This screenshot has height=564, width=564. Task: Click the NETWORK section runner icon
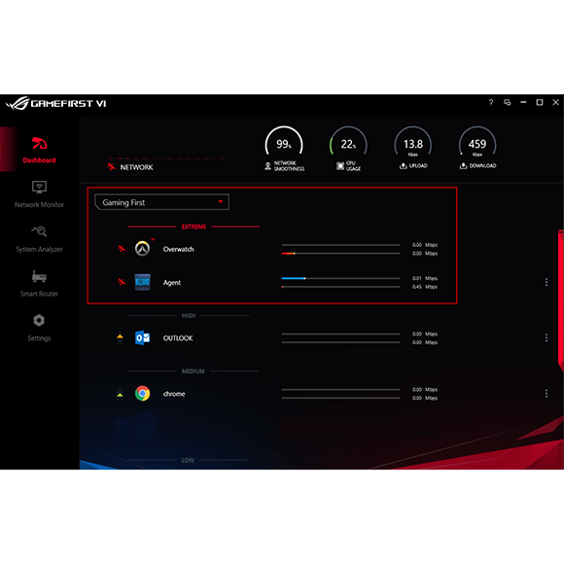(112, 167)
